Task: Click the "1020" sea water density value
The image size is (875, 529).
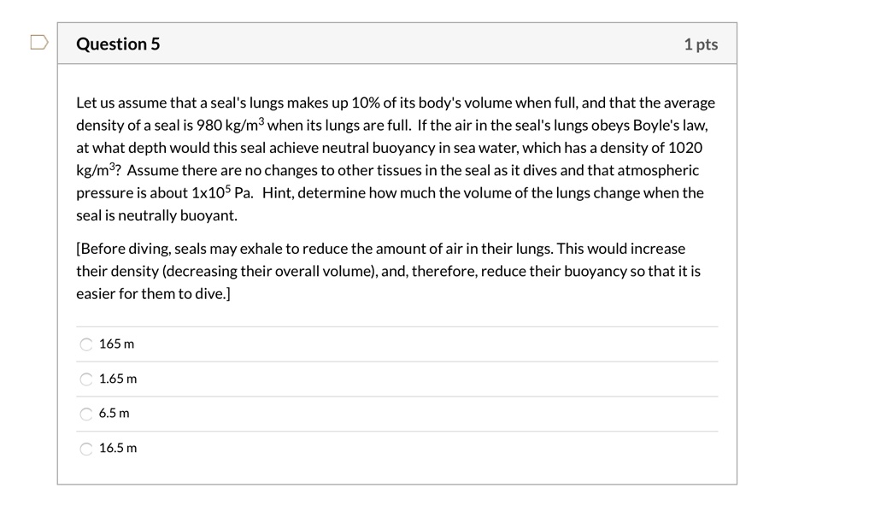Action: [685, 148]
